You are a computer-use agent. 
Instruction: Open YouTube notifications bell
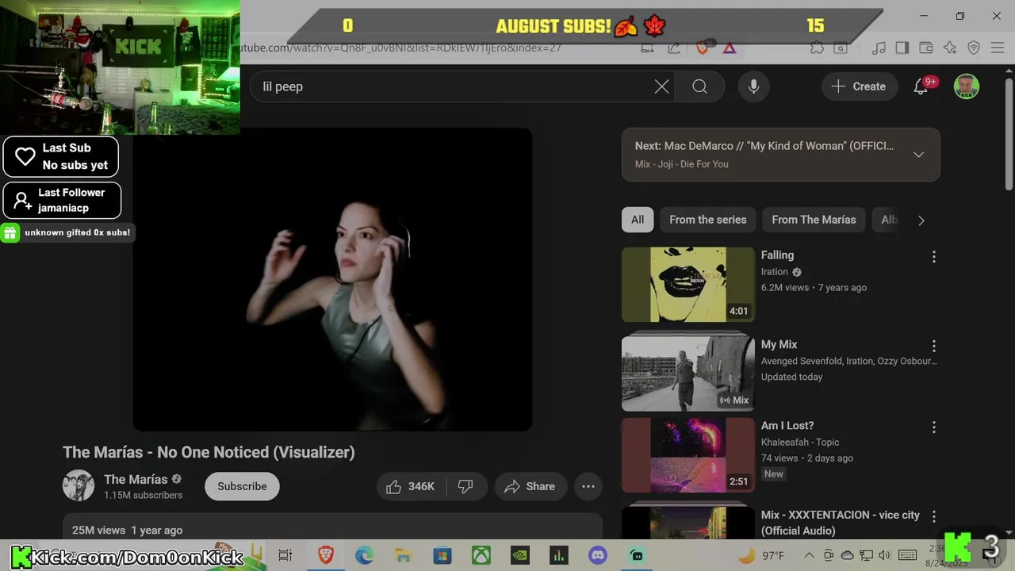tap(921, 86)
